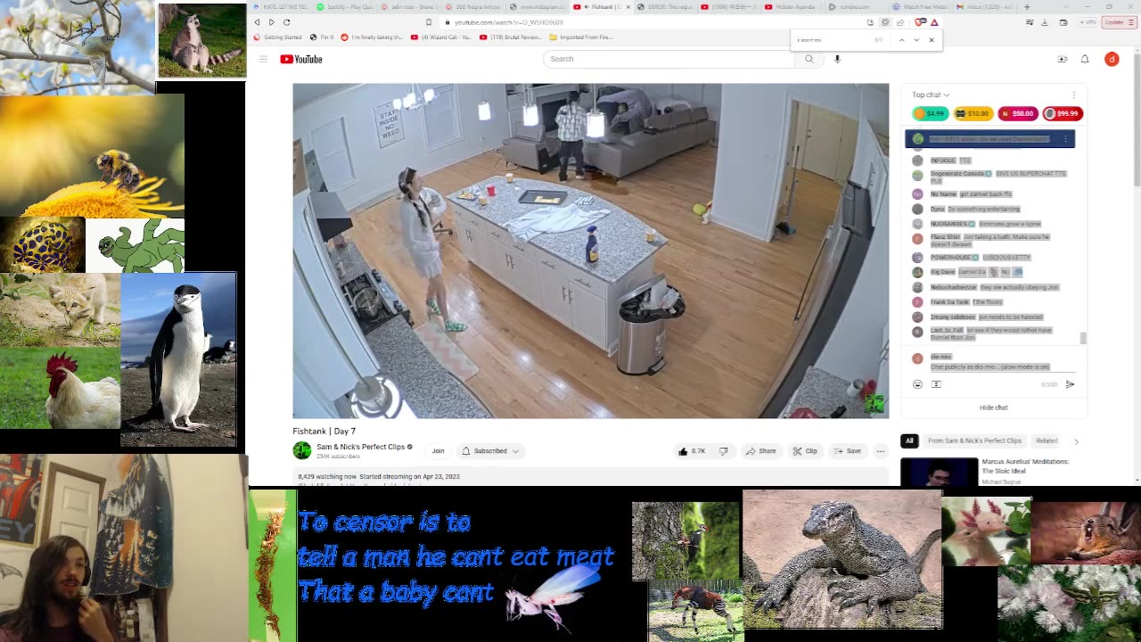Go back in the browser
1141x642 pixels.
257,22
